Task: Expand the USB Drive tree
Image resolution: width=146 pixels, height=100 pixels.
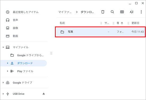Action: pos(3,94)
